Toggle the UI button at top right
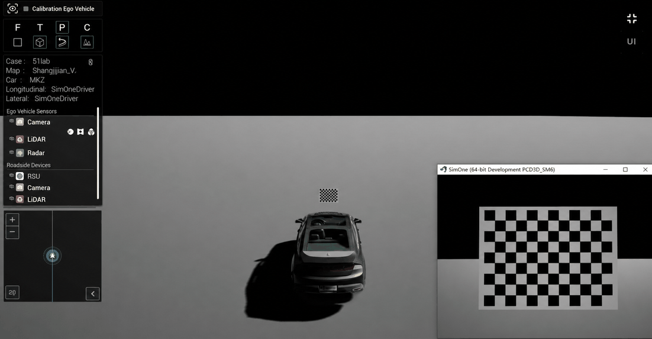The width and height of the screenshot is (652, 339). coord(631,41)
